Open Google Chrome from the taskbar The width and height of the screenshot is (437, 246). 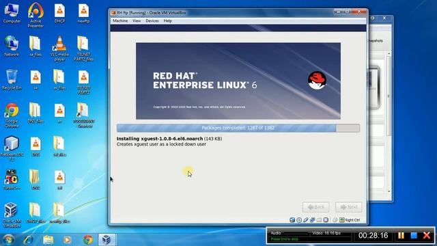(x=88, y=240)
